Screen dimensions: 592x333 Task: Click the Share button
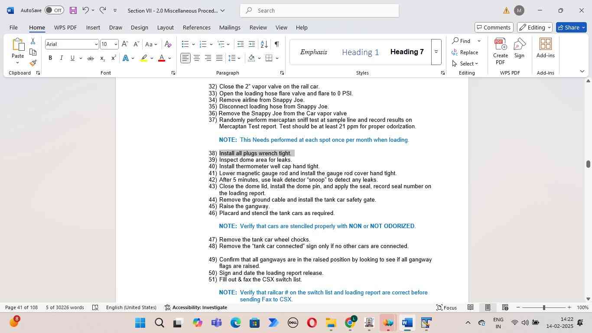click(x=571, y=27)
